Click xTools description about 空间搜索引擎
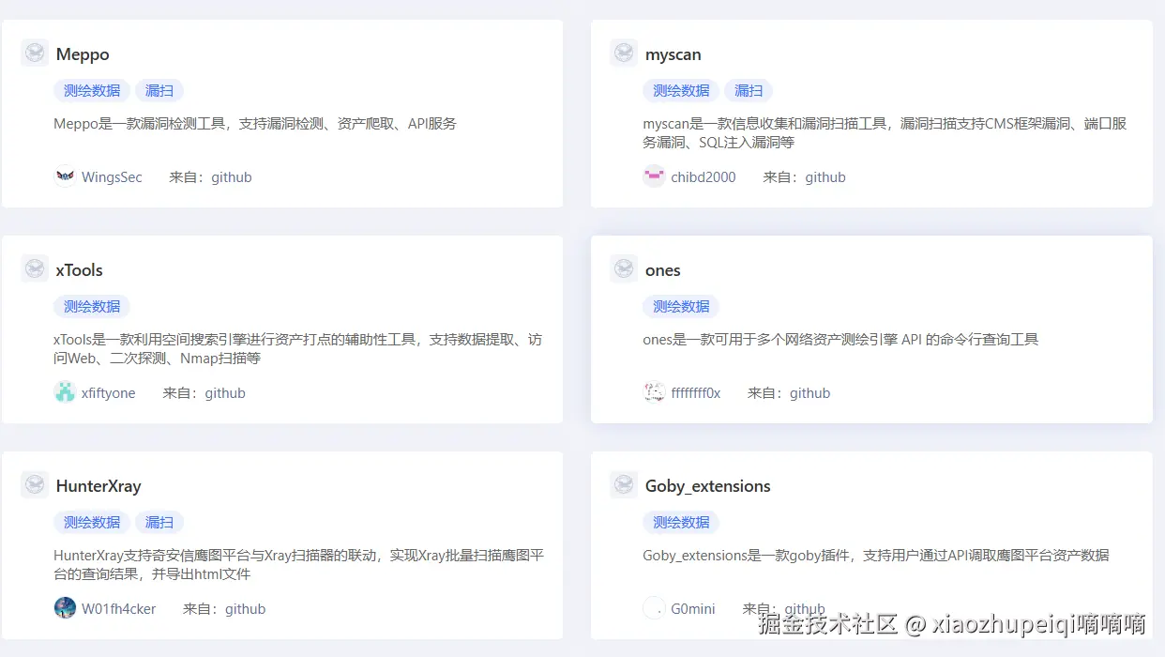1165x657 pixels. click(297, 349)
